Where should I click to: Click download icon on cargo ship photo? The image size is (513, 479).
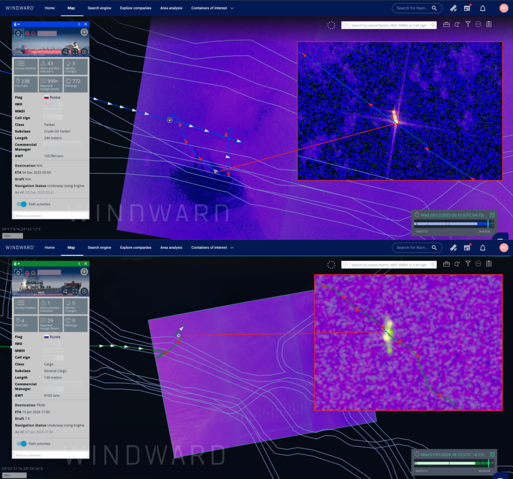pos(84,291)
